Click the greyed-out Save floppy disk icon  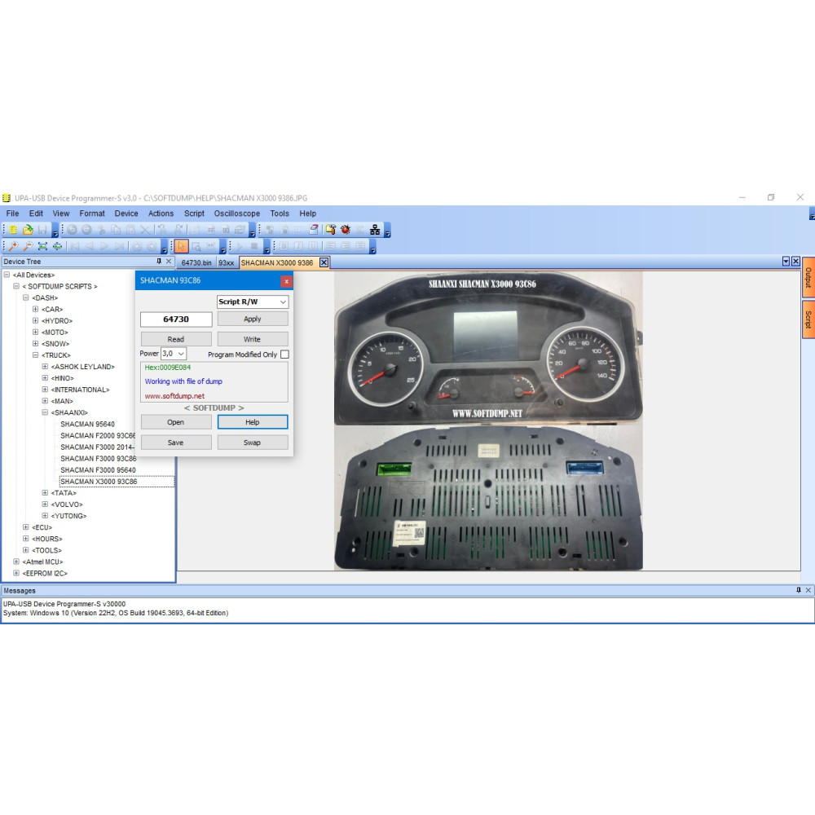[x=42, y=230]
